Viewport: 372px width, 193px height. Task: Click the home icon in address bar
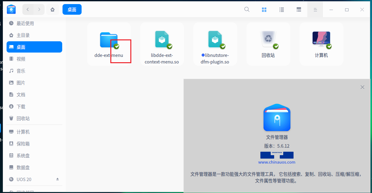[x=53, y=10]
